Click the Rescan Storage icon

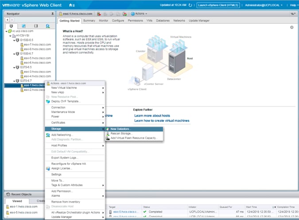108,134
